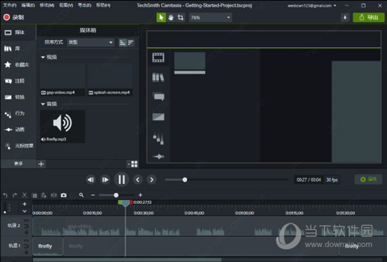Image resolution: width=387 pixels, height=262 pixels.
Task: Click the plus to import media
Action: [x=41, y=164]
